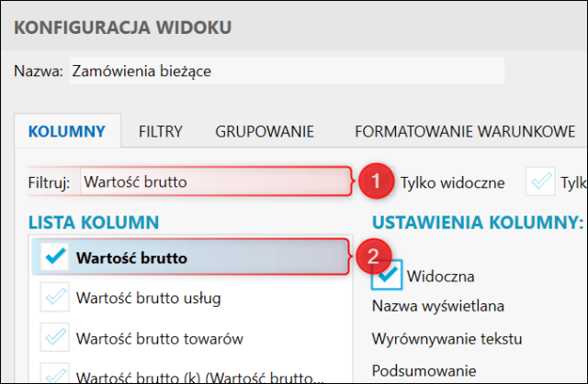Click the Filtruj input field
The height and width of the screenshot is (384, 588).
click(214, 181)
